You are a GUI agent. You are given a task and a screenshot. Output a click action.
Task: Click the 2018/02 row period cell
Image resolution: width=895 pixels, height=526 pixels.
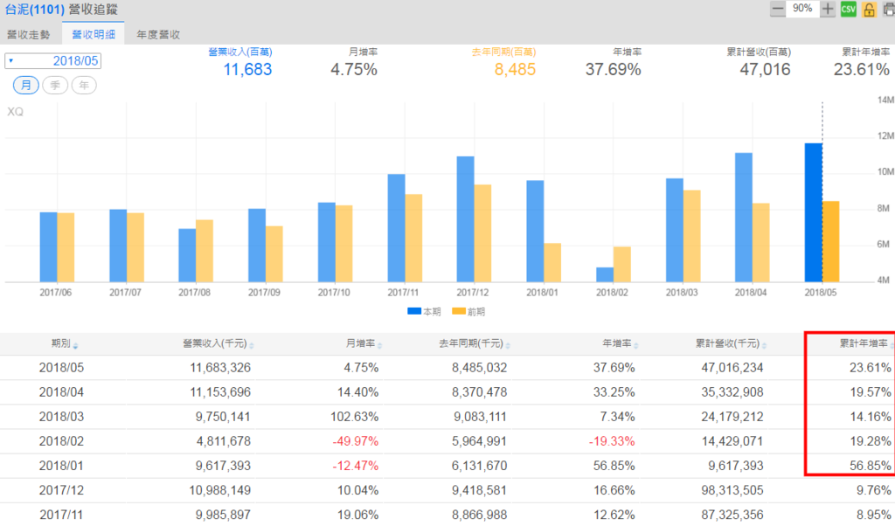coord(61,441)
